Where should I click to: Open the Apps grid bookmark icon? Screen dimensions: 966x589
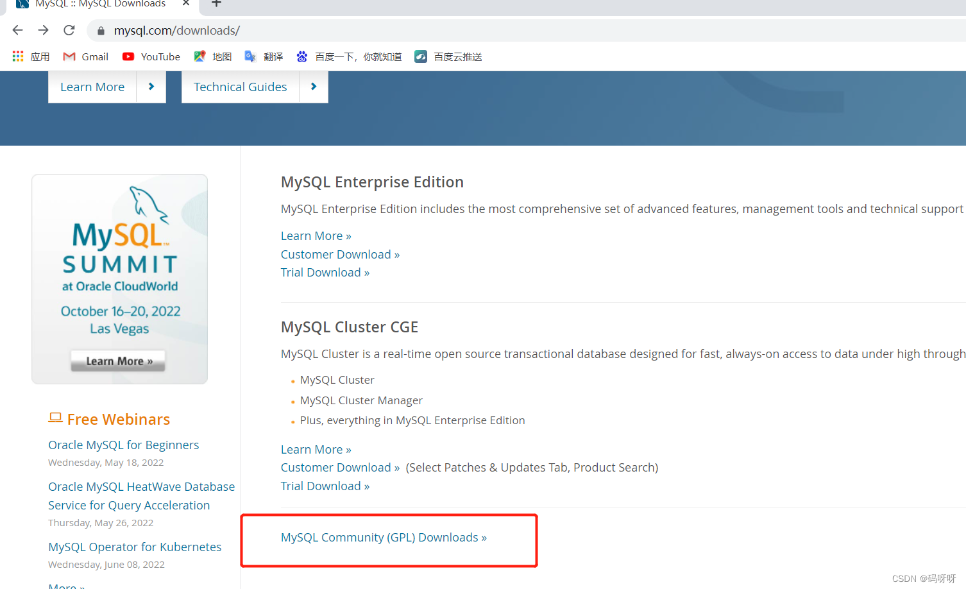(x=18, y=56)
